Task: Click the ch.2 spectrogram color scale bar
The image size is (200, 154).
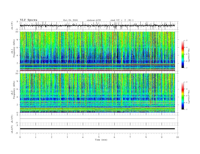Action: tap(183, 96)
